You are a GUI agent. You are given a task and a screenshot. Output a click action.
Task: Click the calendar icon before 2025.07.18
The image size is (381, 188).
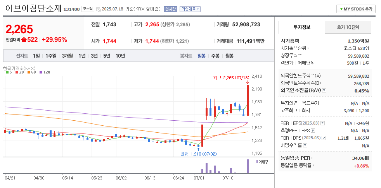(x=99, y=9)
